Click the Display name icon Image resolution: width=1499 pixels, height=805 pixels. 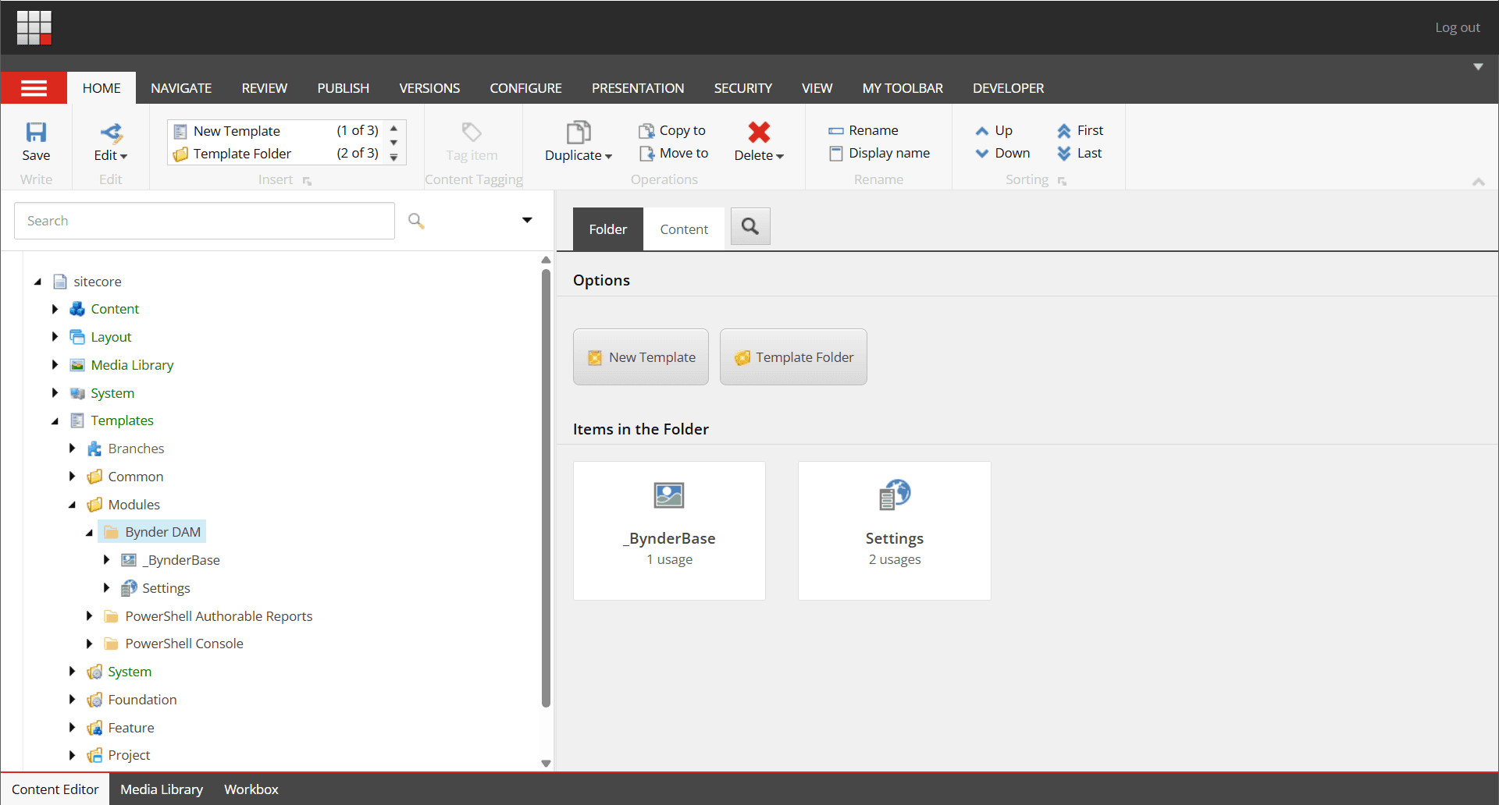click(x=835, y=153)
